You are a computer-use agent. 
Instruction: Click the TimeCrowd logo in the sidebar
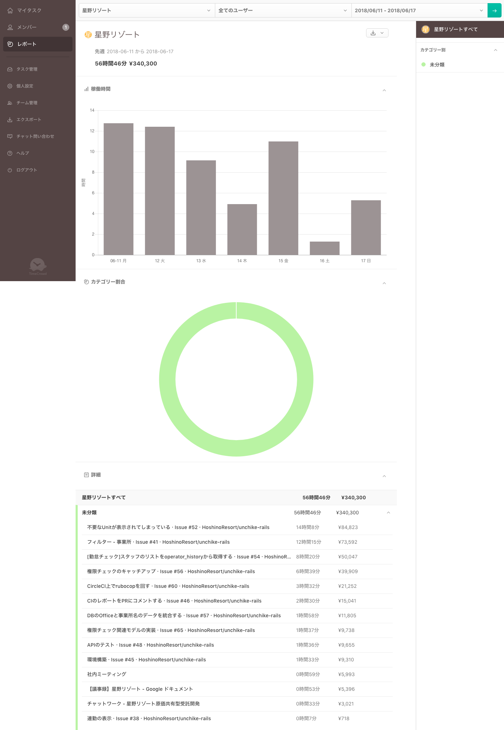pyautogui.click(x=38, y=266)
